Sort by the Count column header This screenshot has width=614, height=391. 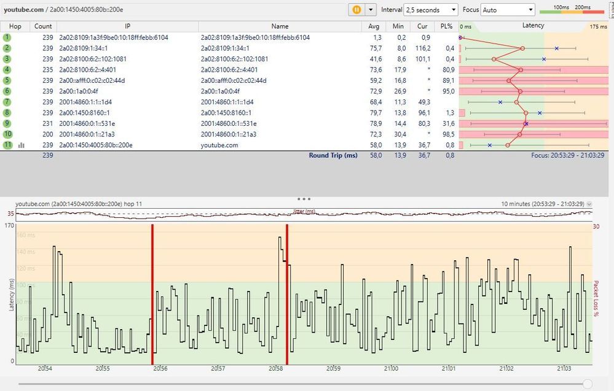tap(43, 26)
